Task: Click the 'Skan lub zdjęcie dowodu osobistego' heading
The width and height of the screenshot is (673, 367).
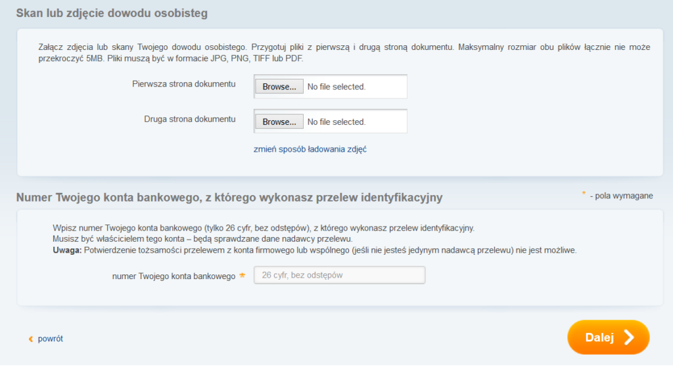Action: 112,13
